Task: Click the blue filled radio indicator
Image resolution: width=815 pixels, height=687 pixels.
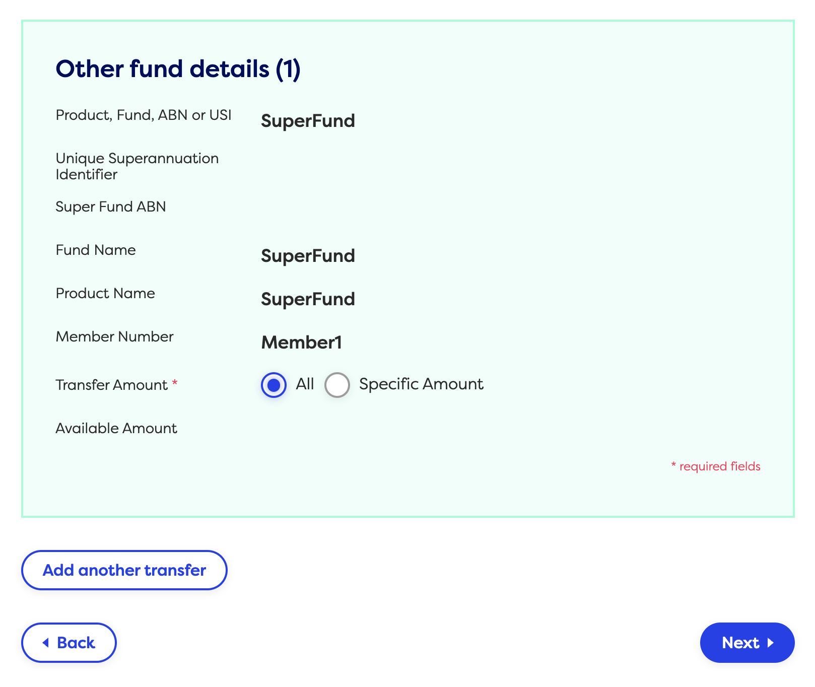Action: tap(274, 385)
